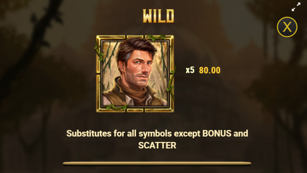
Task: Click the golden frame's top-left corner
Action: pyautogui.click(x=99, y=38)
